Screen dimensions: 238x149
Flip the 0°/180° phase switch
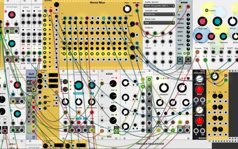(5, 85)
